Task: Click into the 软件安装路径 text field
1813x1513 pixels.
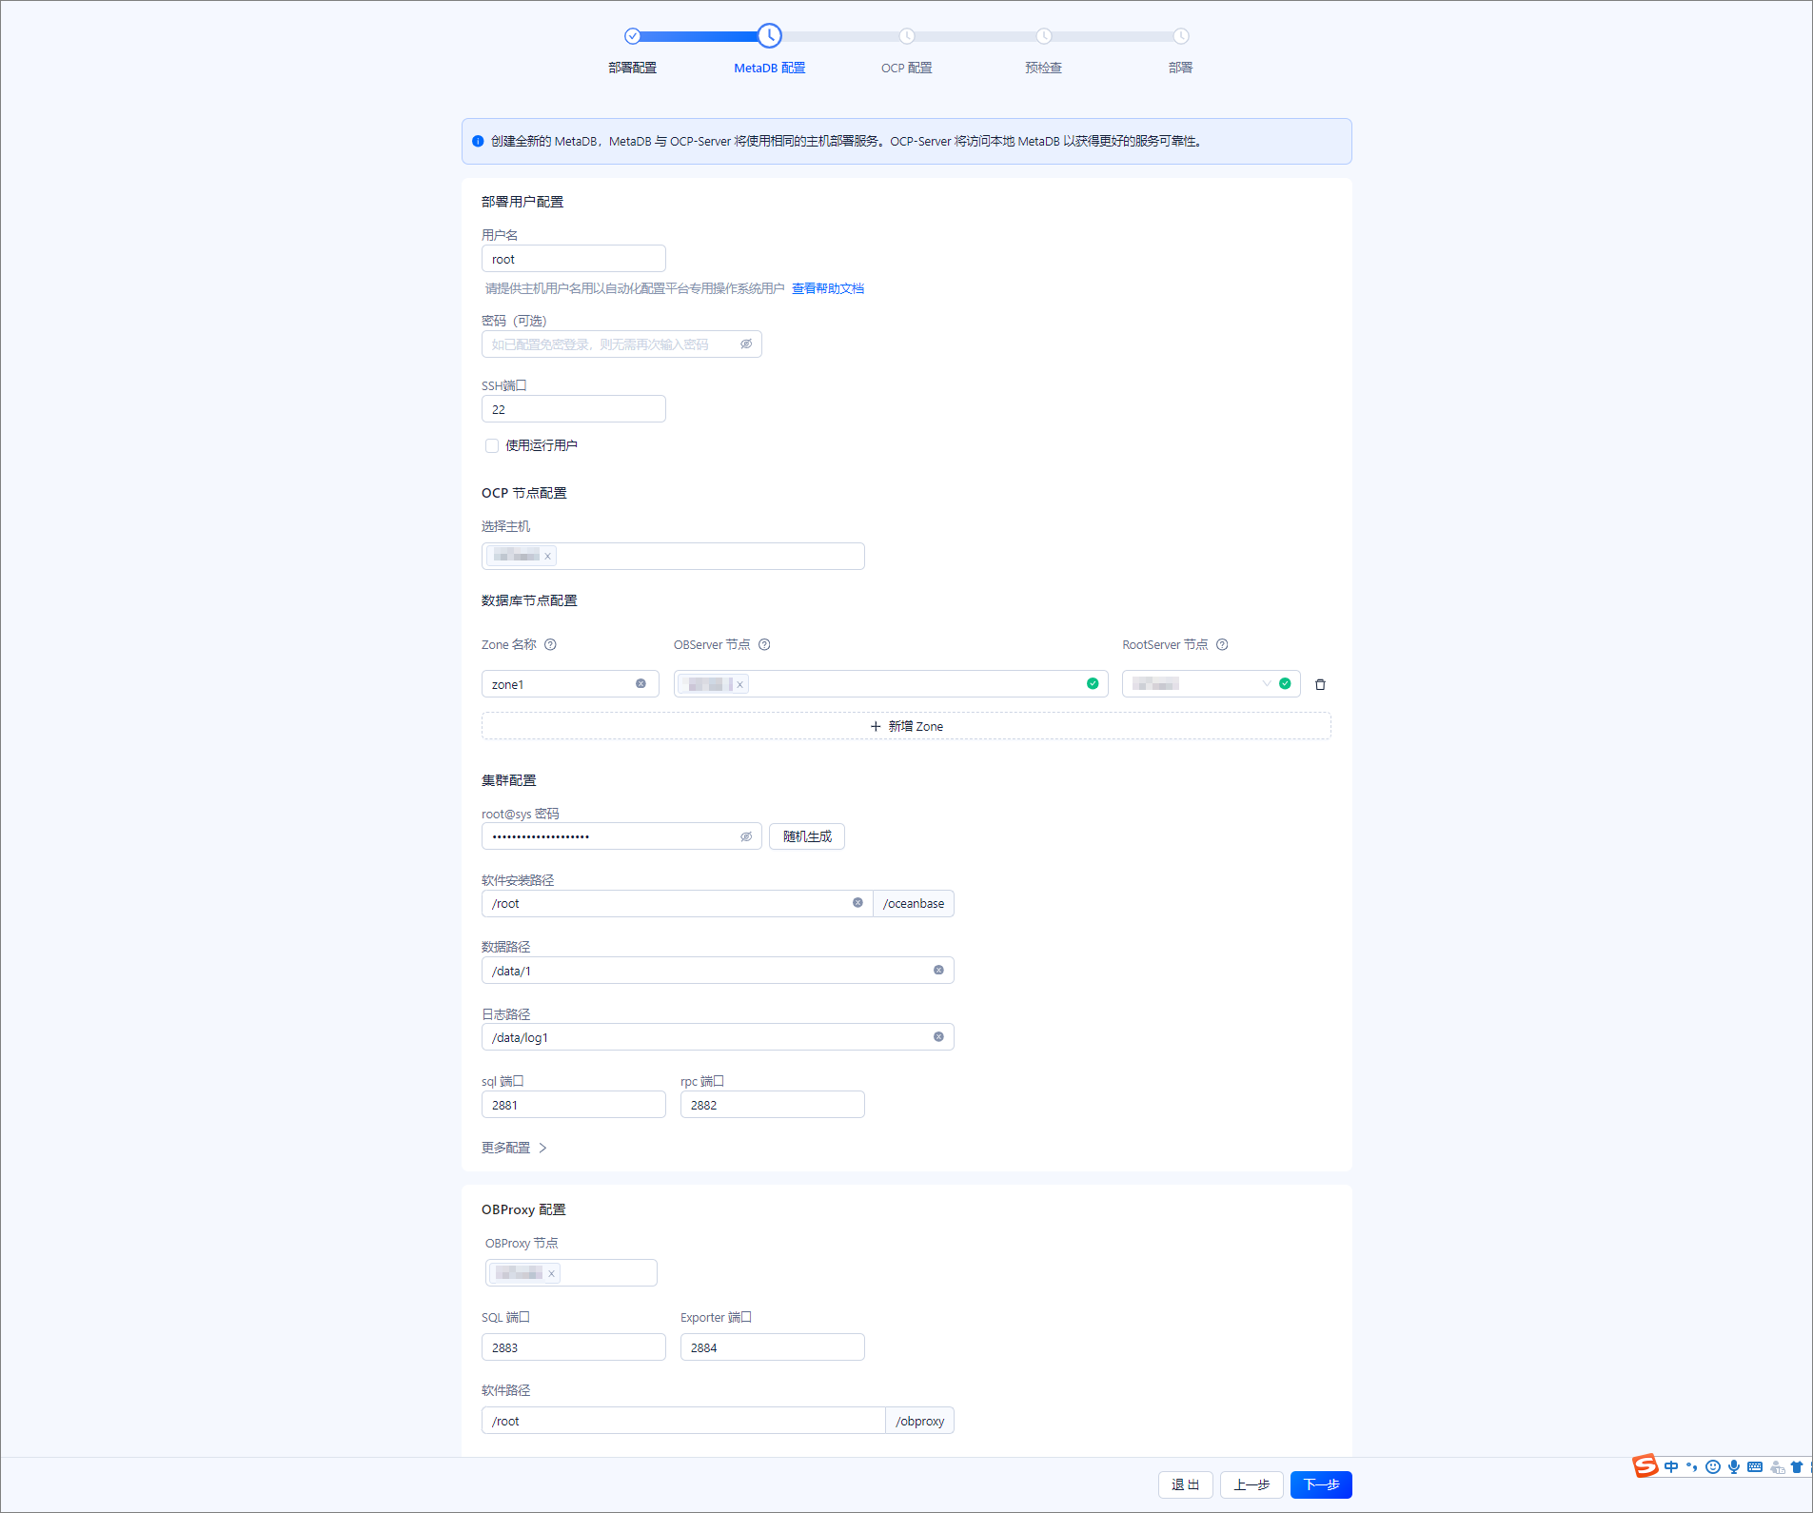Action: tap(678, 903)
